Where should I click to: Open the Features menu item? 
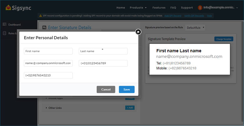pyautogui.click(x=159, y=7)
